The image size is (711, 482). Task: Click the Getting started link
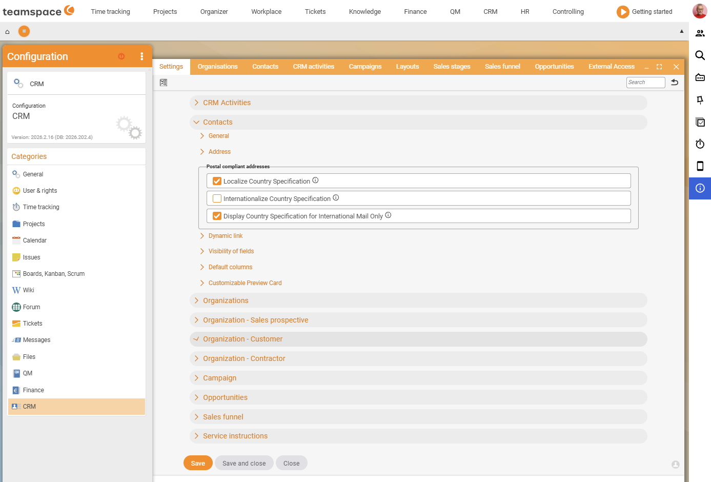652,11
